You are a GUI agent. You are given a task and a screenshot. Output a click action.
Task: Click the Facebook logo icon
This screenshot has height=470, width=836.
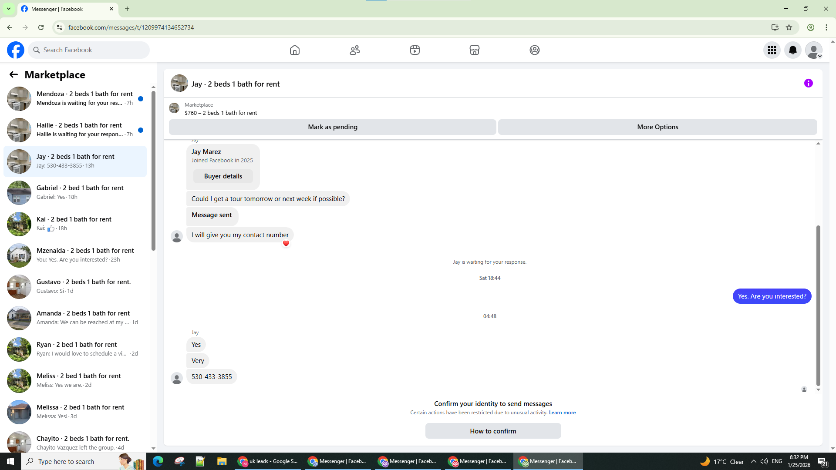[x=16, y=50]
